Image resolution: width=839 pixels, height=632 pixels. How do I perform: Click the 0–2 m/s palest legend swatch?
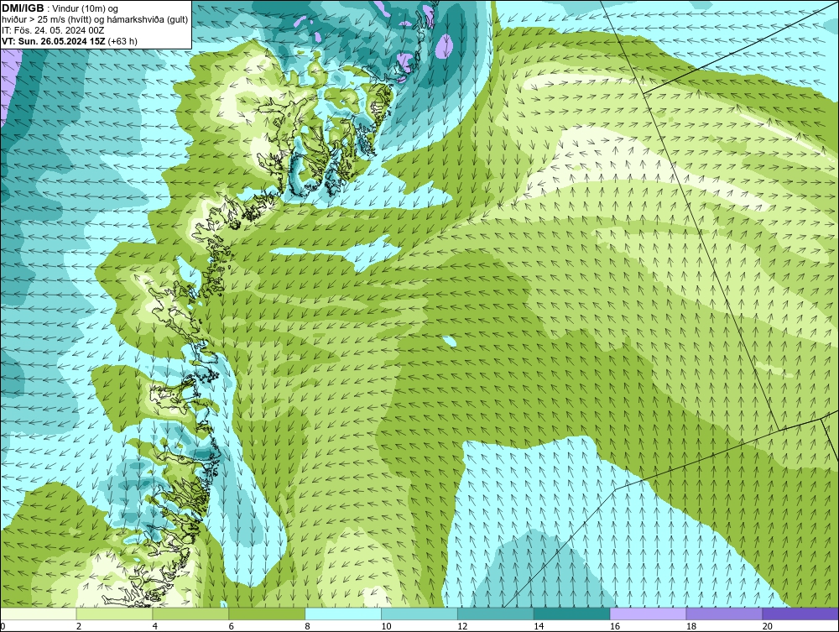39,614
